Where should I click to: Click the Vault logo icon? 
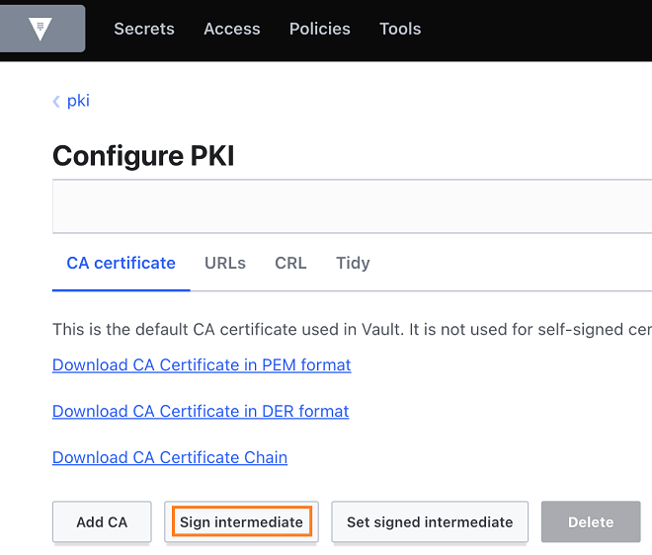coord(41,29)
